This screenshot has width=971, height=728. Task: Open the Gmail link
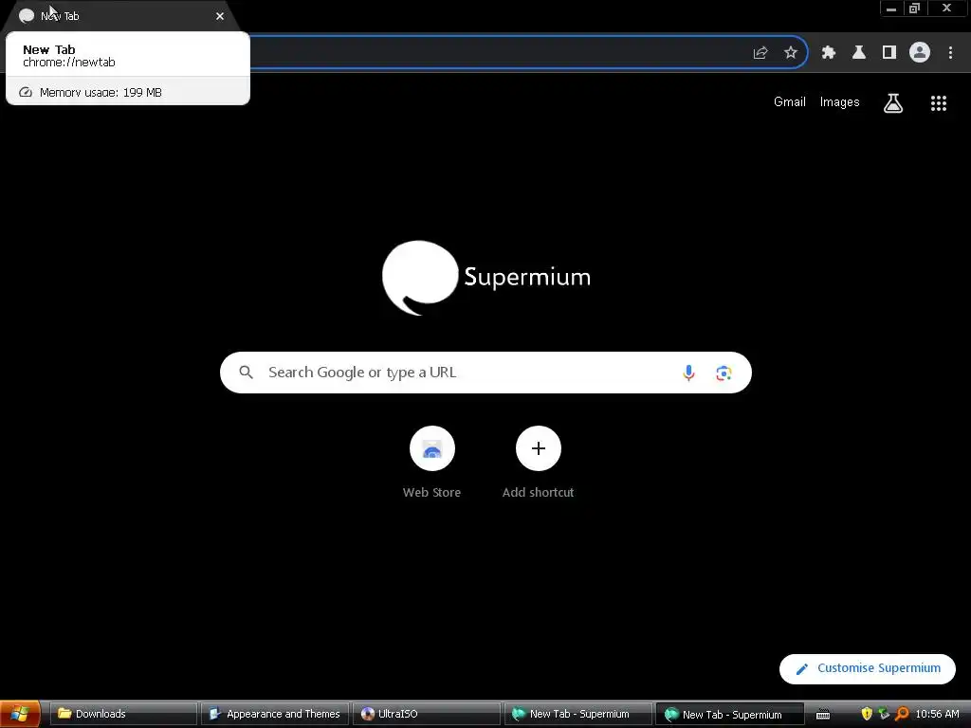coord(790,102)
